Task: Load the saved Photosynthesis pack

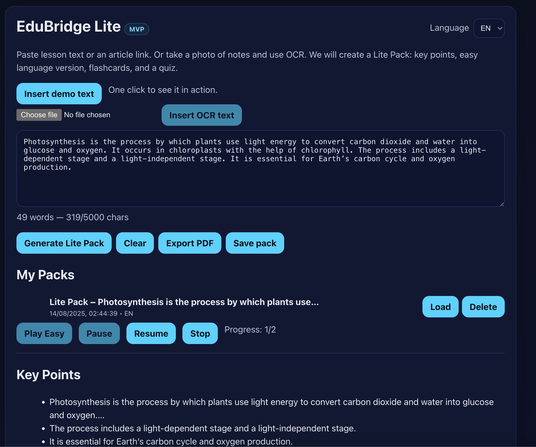Action: [x=440, y=307]
